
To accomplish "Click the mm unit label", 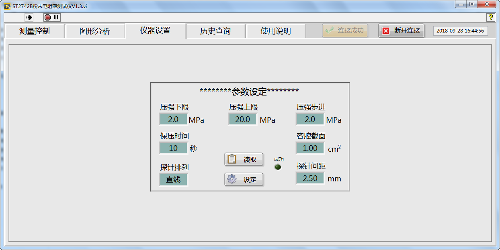I will 334,179.
